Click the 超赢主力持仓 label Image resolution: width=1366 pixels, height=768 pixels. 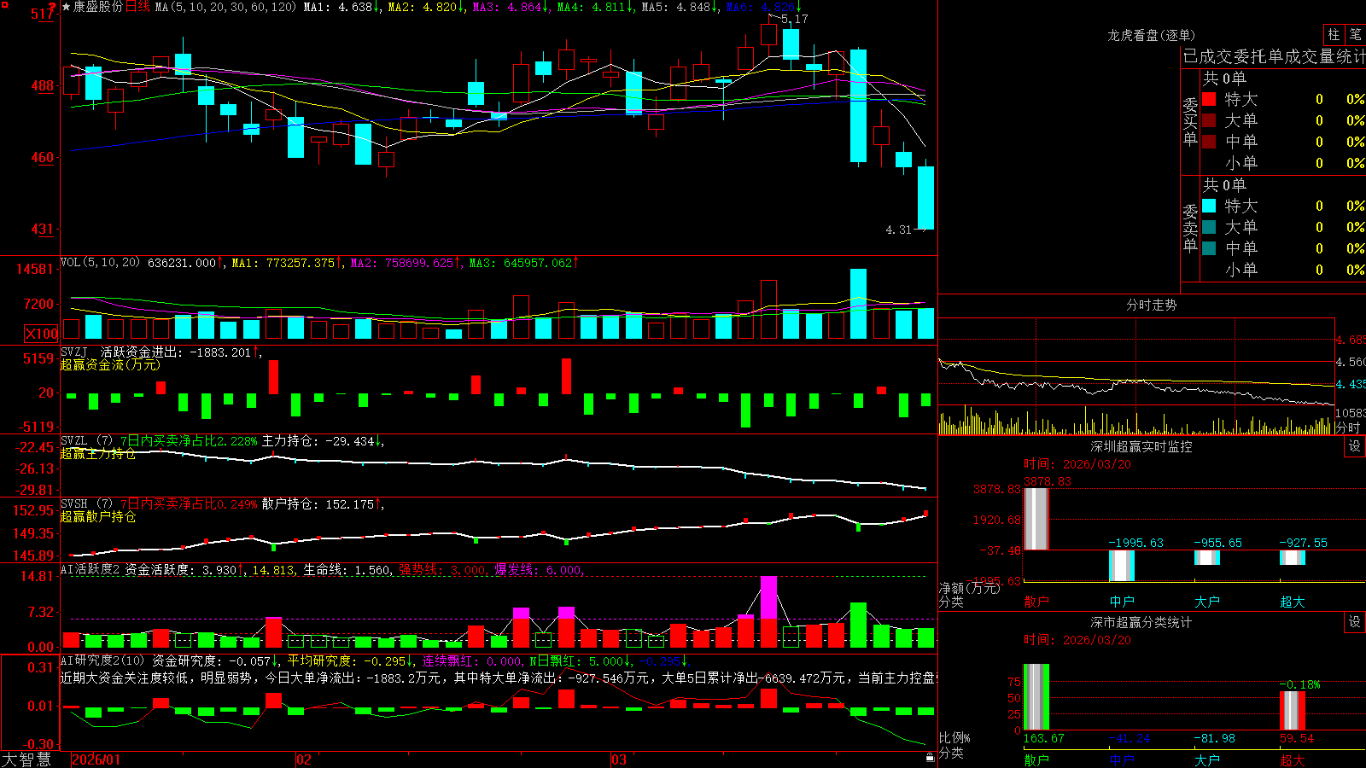(98, 453)
